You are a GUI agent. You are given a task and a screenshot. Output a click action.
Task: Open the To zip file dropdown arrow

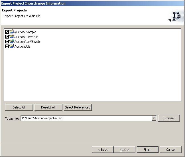coord(154,118)
